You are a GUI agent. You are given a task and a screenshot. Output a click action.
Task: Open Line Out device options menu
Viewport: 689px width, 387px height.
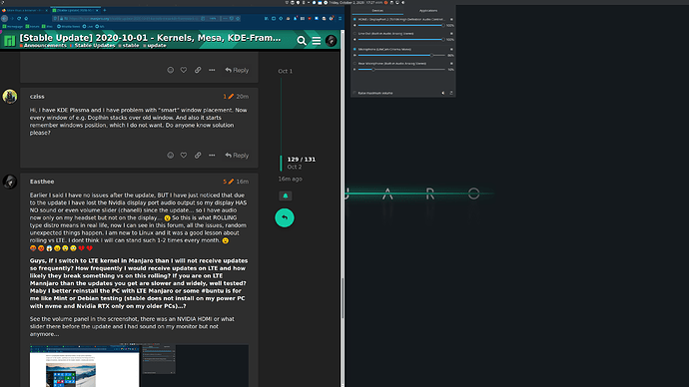[x=451, y=33]
